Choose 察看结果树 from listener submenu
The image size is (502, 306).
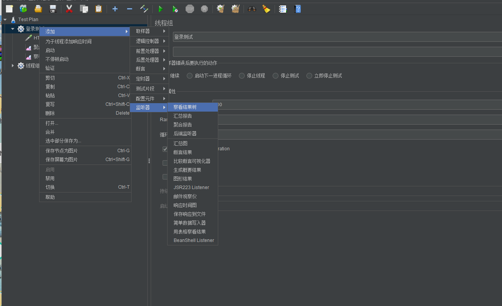(193, 107)
